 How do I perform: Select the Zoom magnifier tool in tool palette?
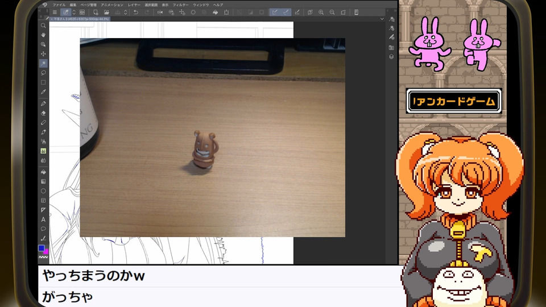[43, 26]
